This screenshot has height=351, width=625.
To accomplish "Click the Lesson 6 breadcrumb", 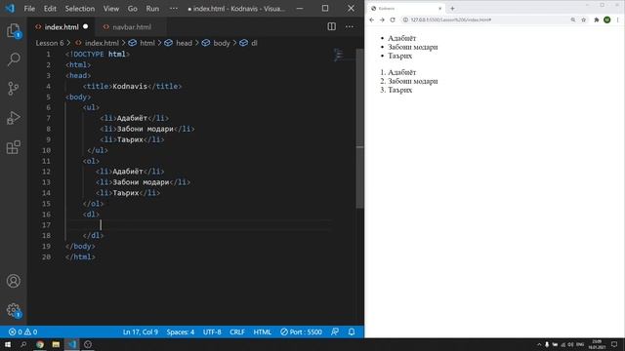I will pyautogui.click(x=50, y=43).
